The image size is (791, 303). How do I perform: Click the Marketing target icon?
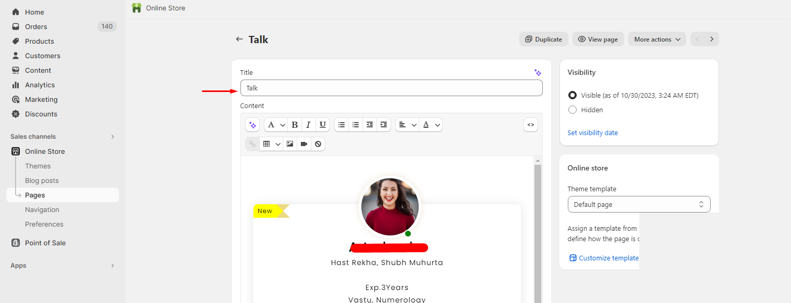point(16,99)
